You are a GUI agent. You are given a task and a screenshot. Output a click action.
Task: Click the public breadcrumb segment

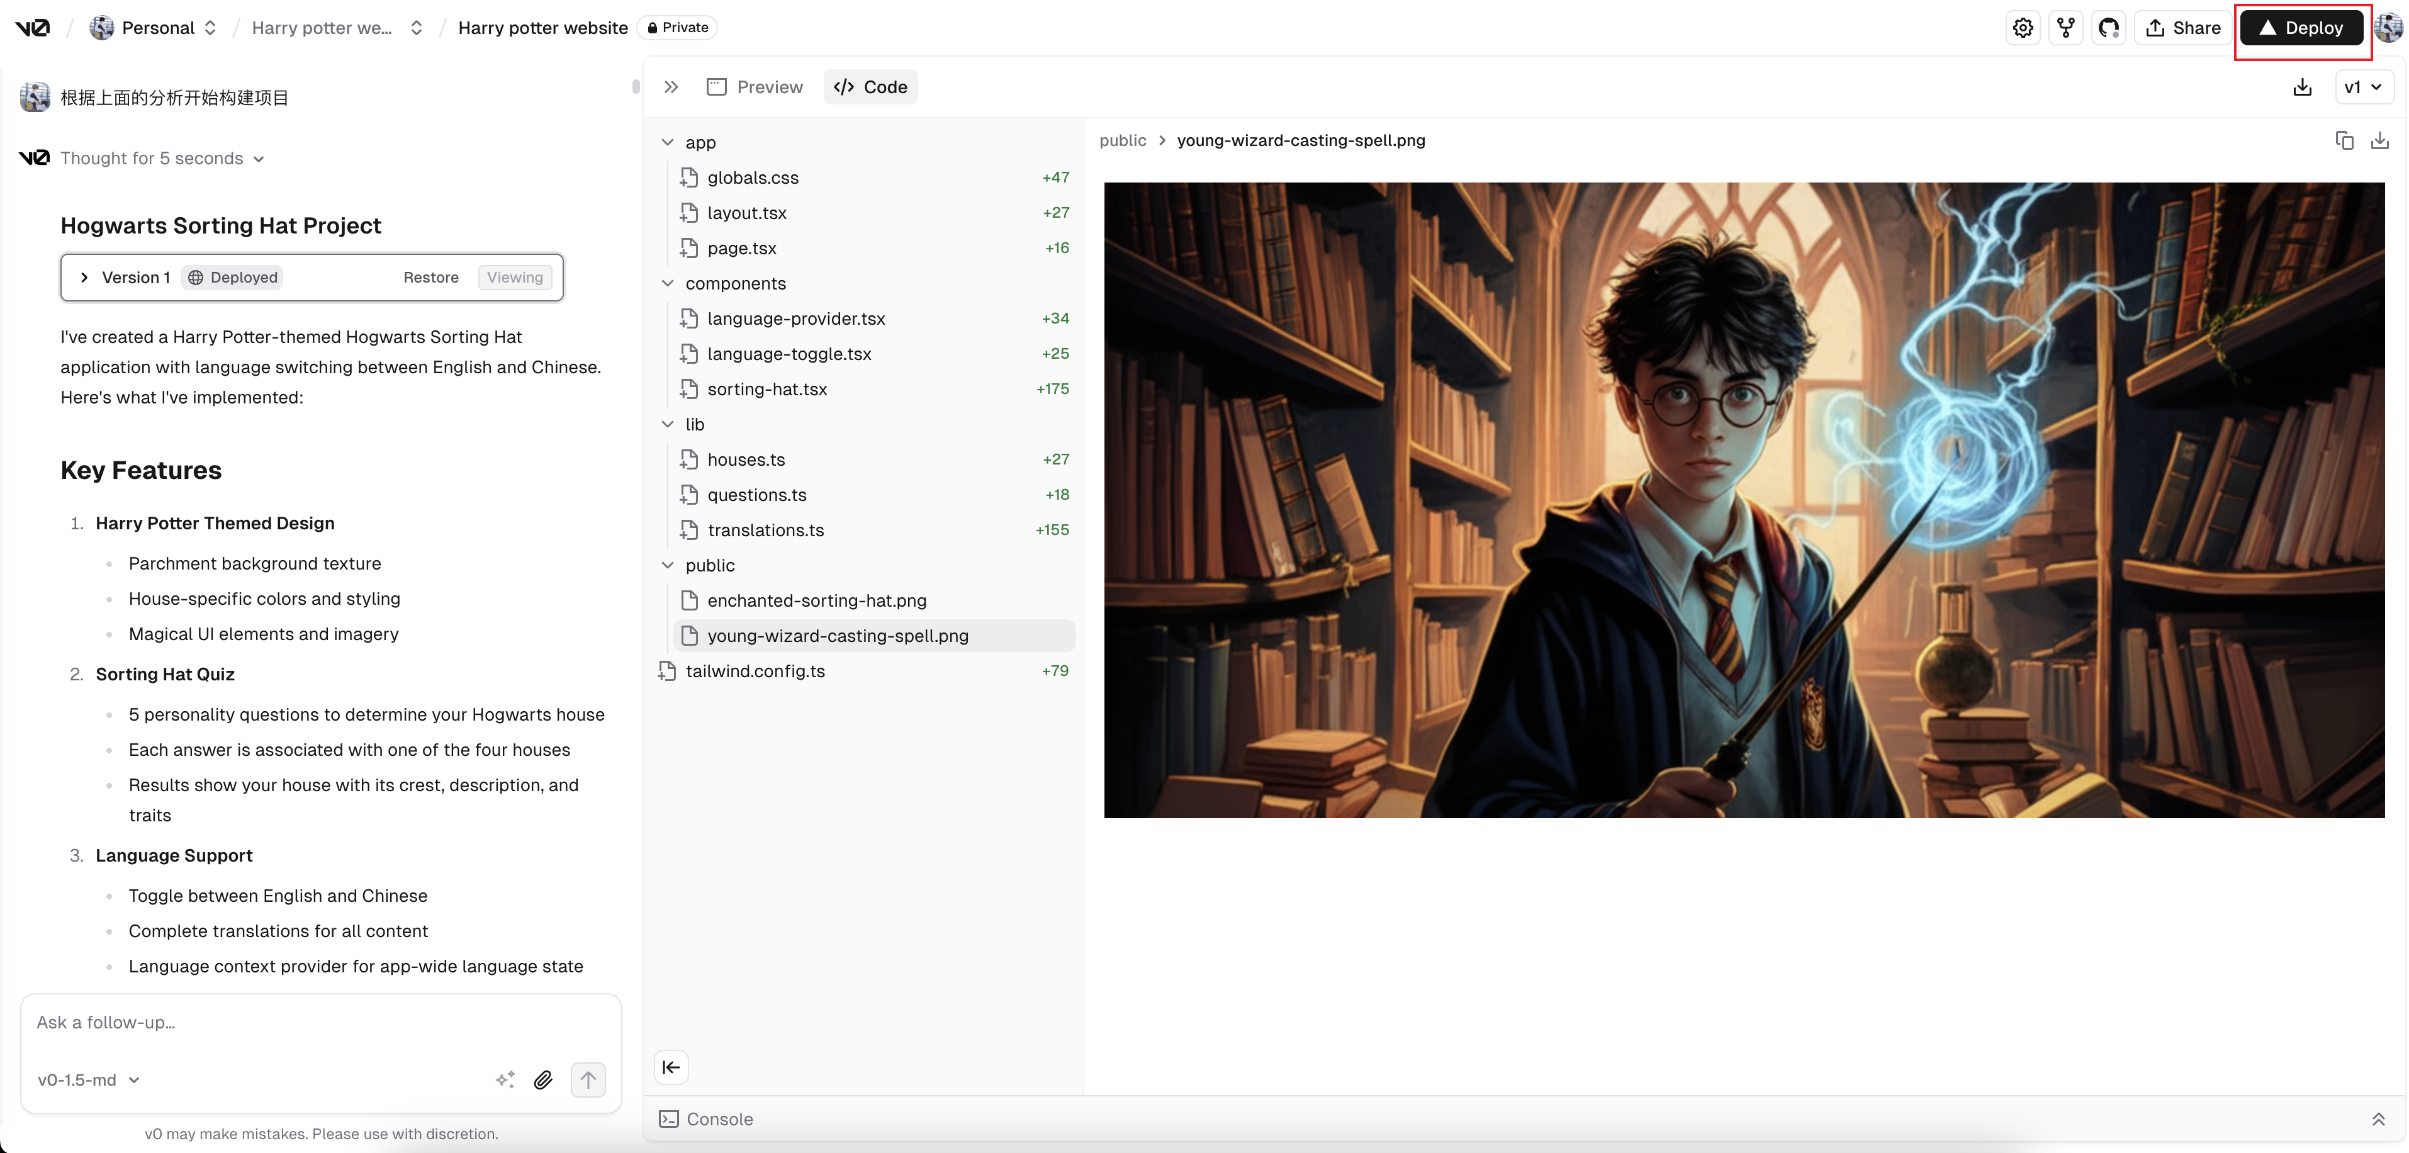[x=1122, y=140]
